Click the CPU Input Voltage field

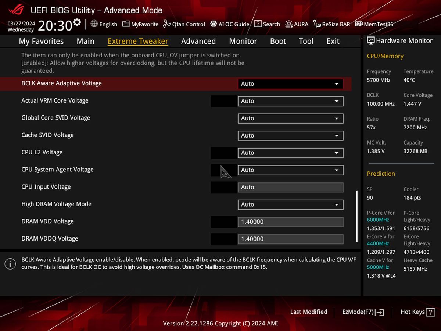[291, 188]
